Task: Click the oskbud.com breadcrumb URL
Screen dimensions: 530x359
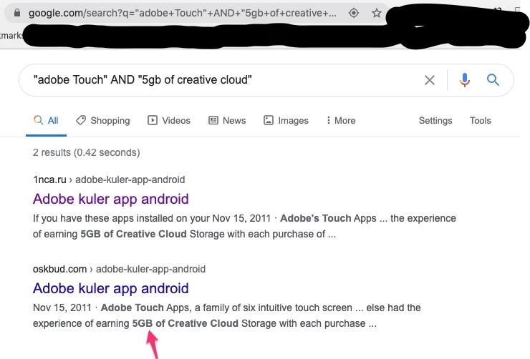Action: tap(119, 269)
